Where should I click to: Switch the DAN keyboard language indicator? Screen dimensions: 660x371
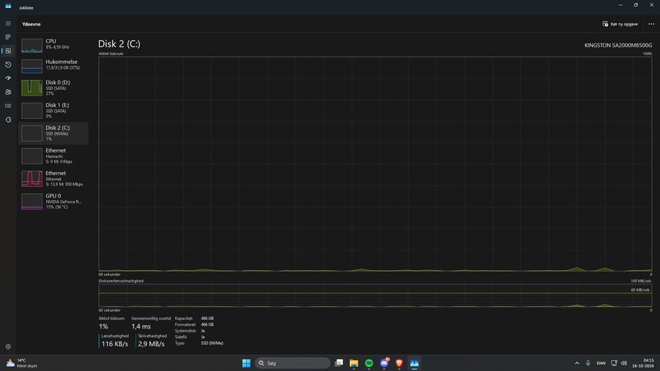601,363
